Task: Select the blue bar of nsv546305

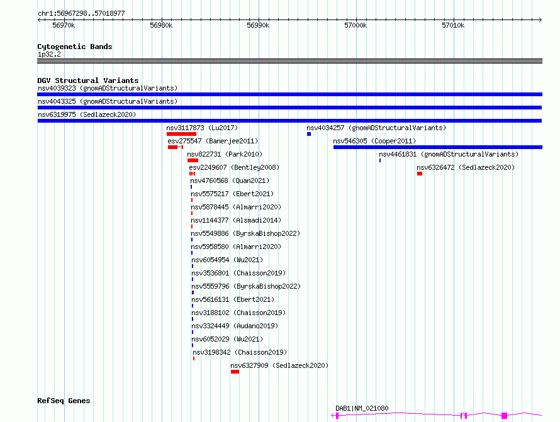Action: pyautogui.click(x=438, y=147)
